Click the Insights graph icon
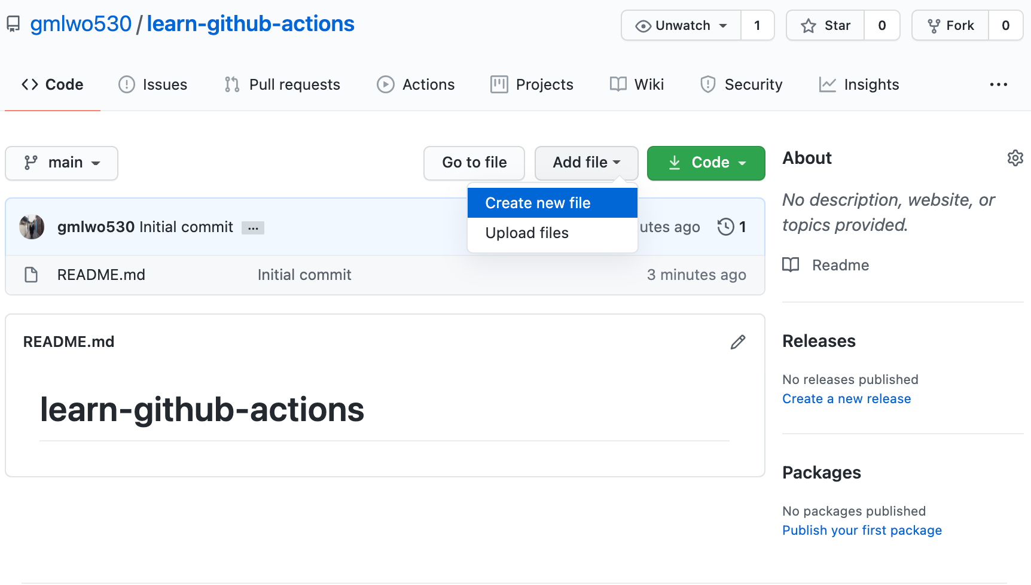The width and height of the screenshot is (1031, 585). tap(826, 84)
